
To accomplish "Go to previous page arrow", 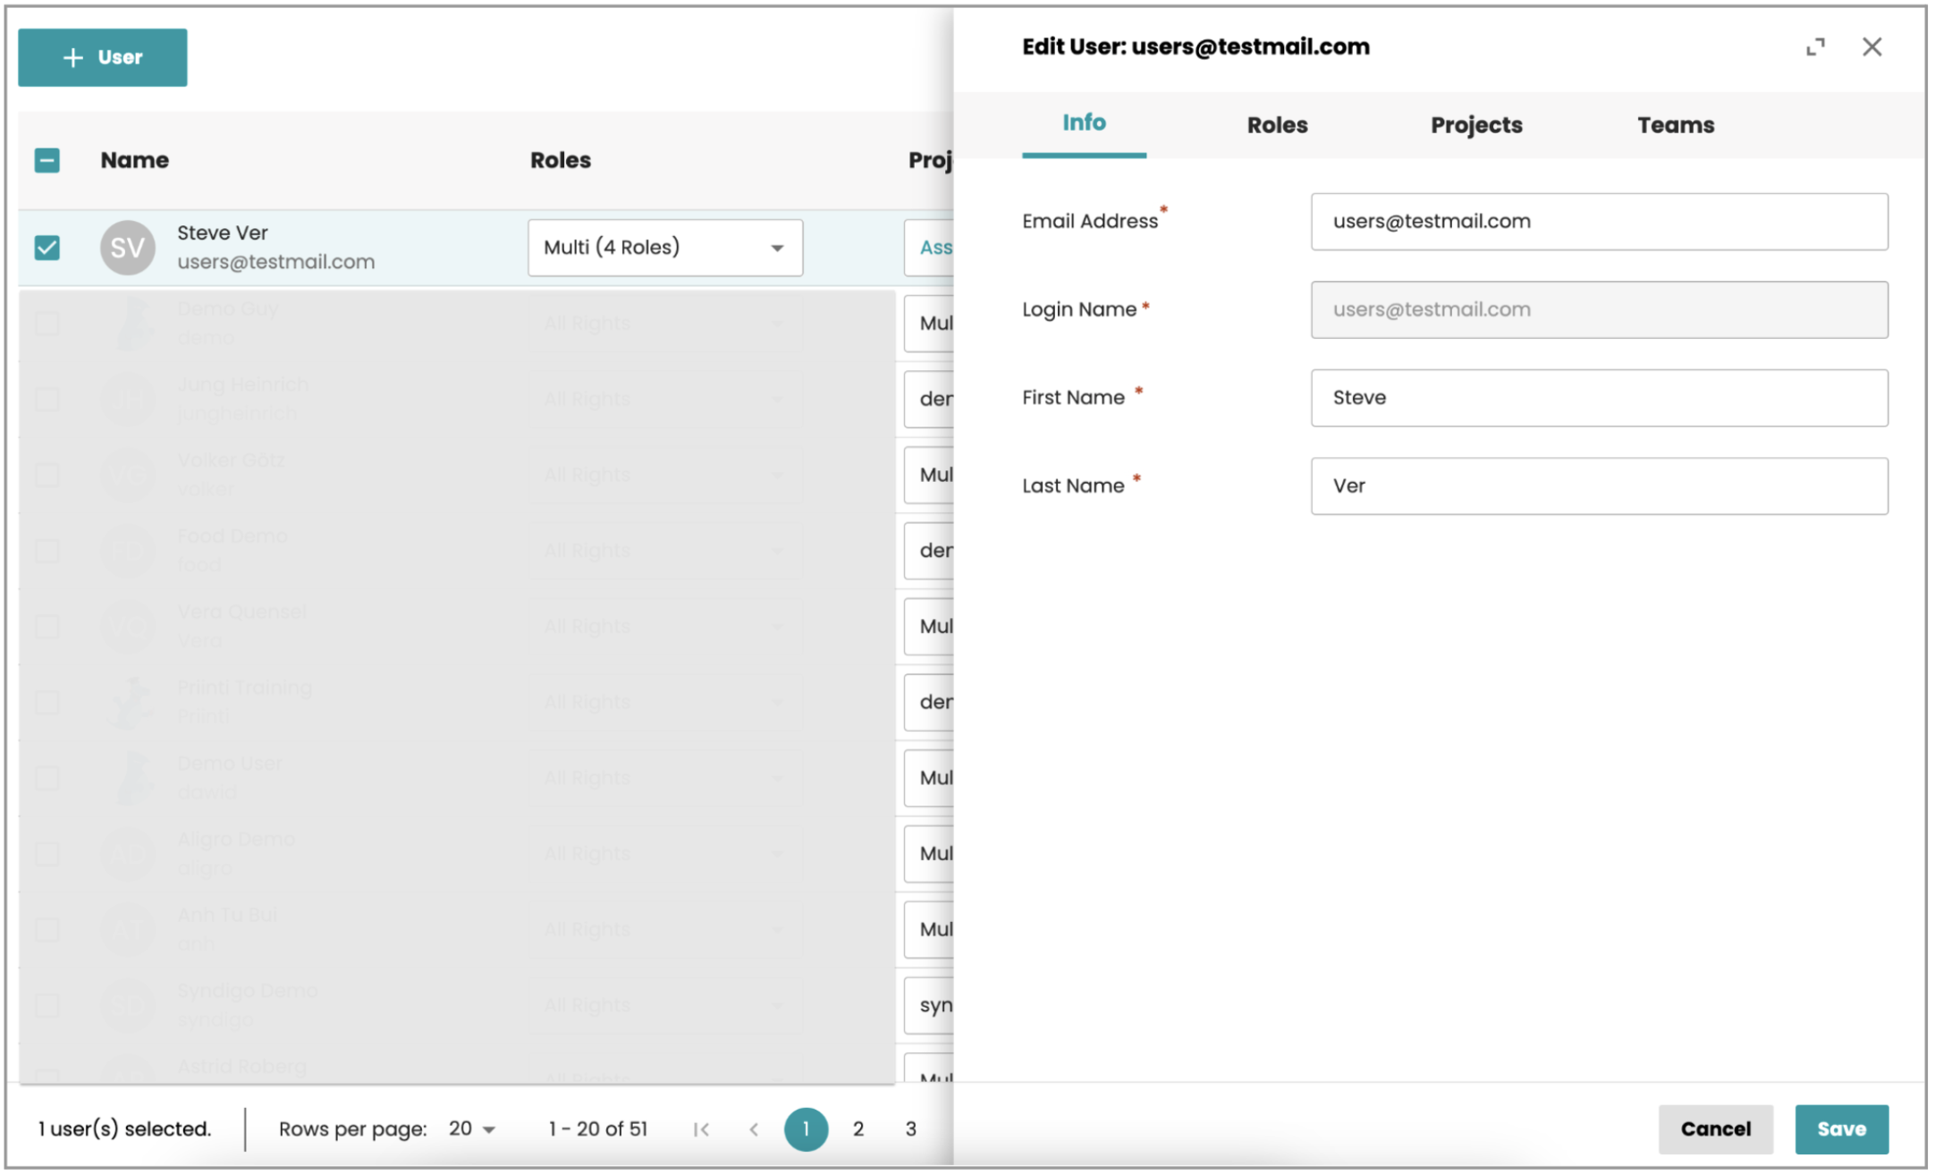I will pos(754,1129).
